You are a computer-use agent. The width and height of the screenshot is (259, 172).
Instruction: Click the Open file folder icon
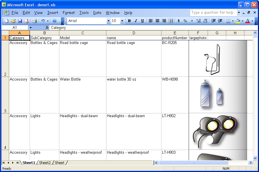pos(13,21)
